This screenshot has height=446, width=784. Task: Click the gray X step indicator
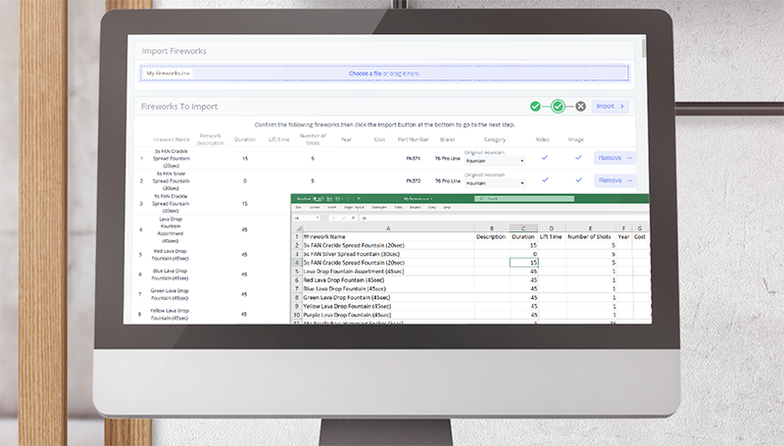(580, 106)
